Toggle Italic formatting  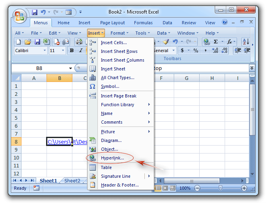pyautogui.click(x=81, y=51)
